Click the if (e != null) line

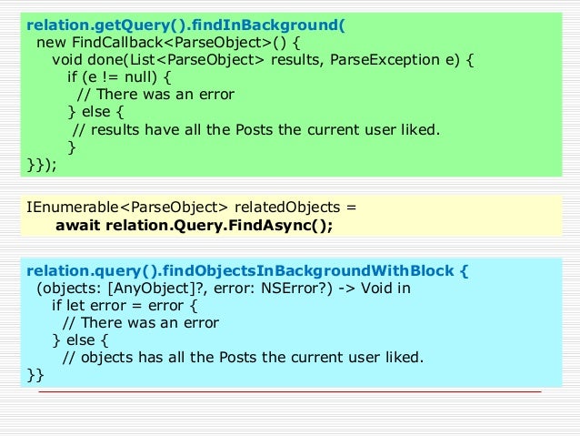click(119, 77)
